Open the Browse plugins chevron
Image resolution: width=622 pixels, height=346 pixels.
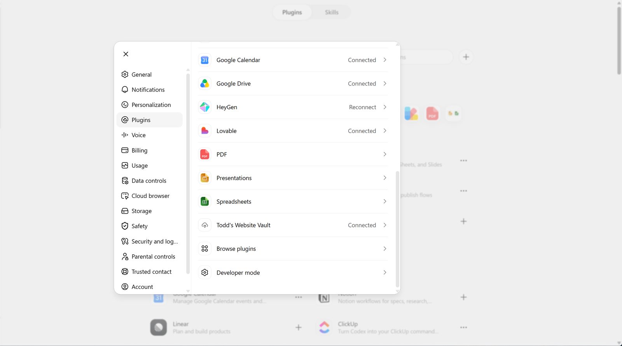[x=385, y=248]
